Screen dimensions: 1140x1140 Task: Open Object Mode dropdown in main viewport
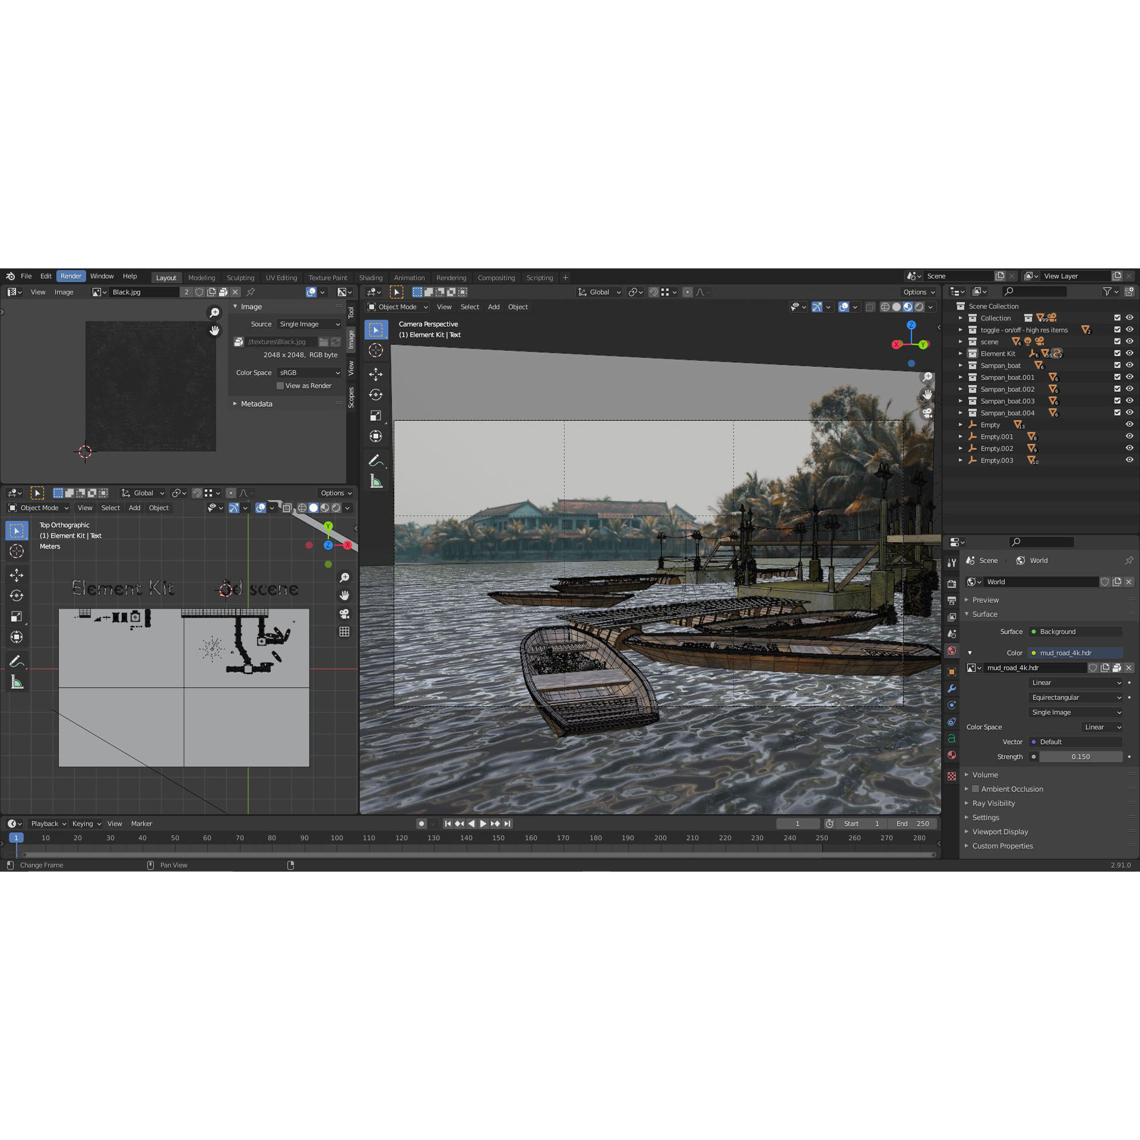[397, 307]
